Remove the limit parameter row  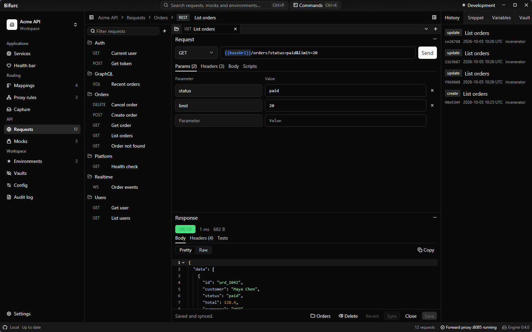coord(432,105)
